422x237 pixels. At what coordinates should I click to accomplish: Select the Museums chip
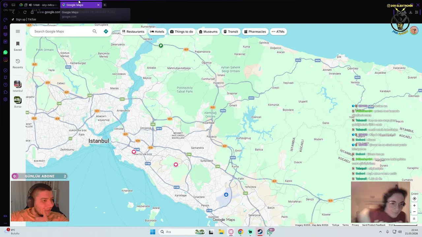[x=208, y=32]
